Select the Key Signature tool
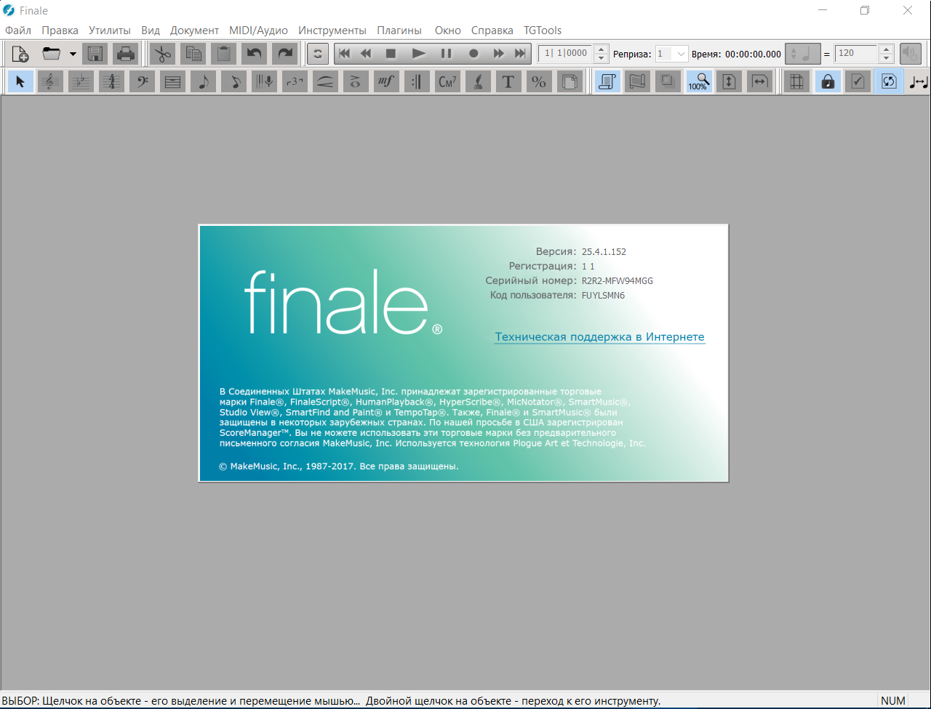 pyautogui.click(x=81, y=82)
